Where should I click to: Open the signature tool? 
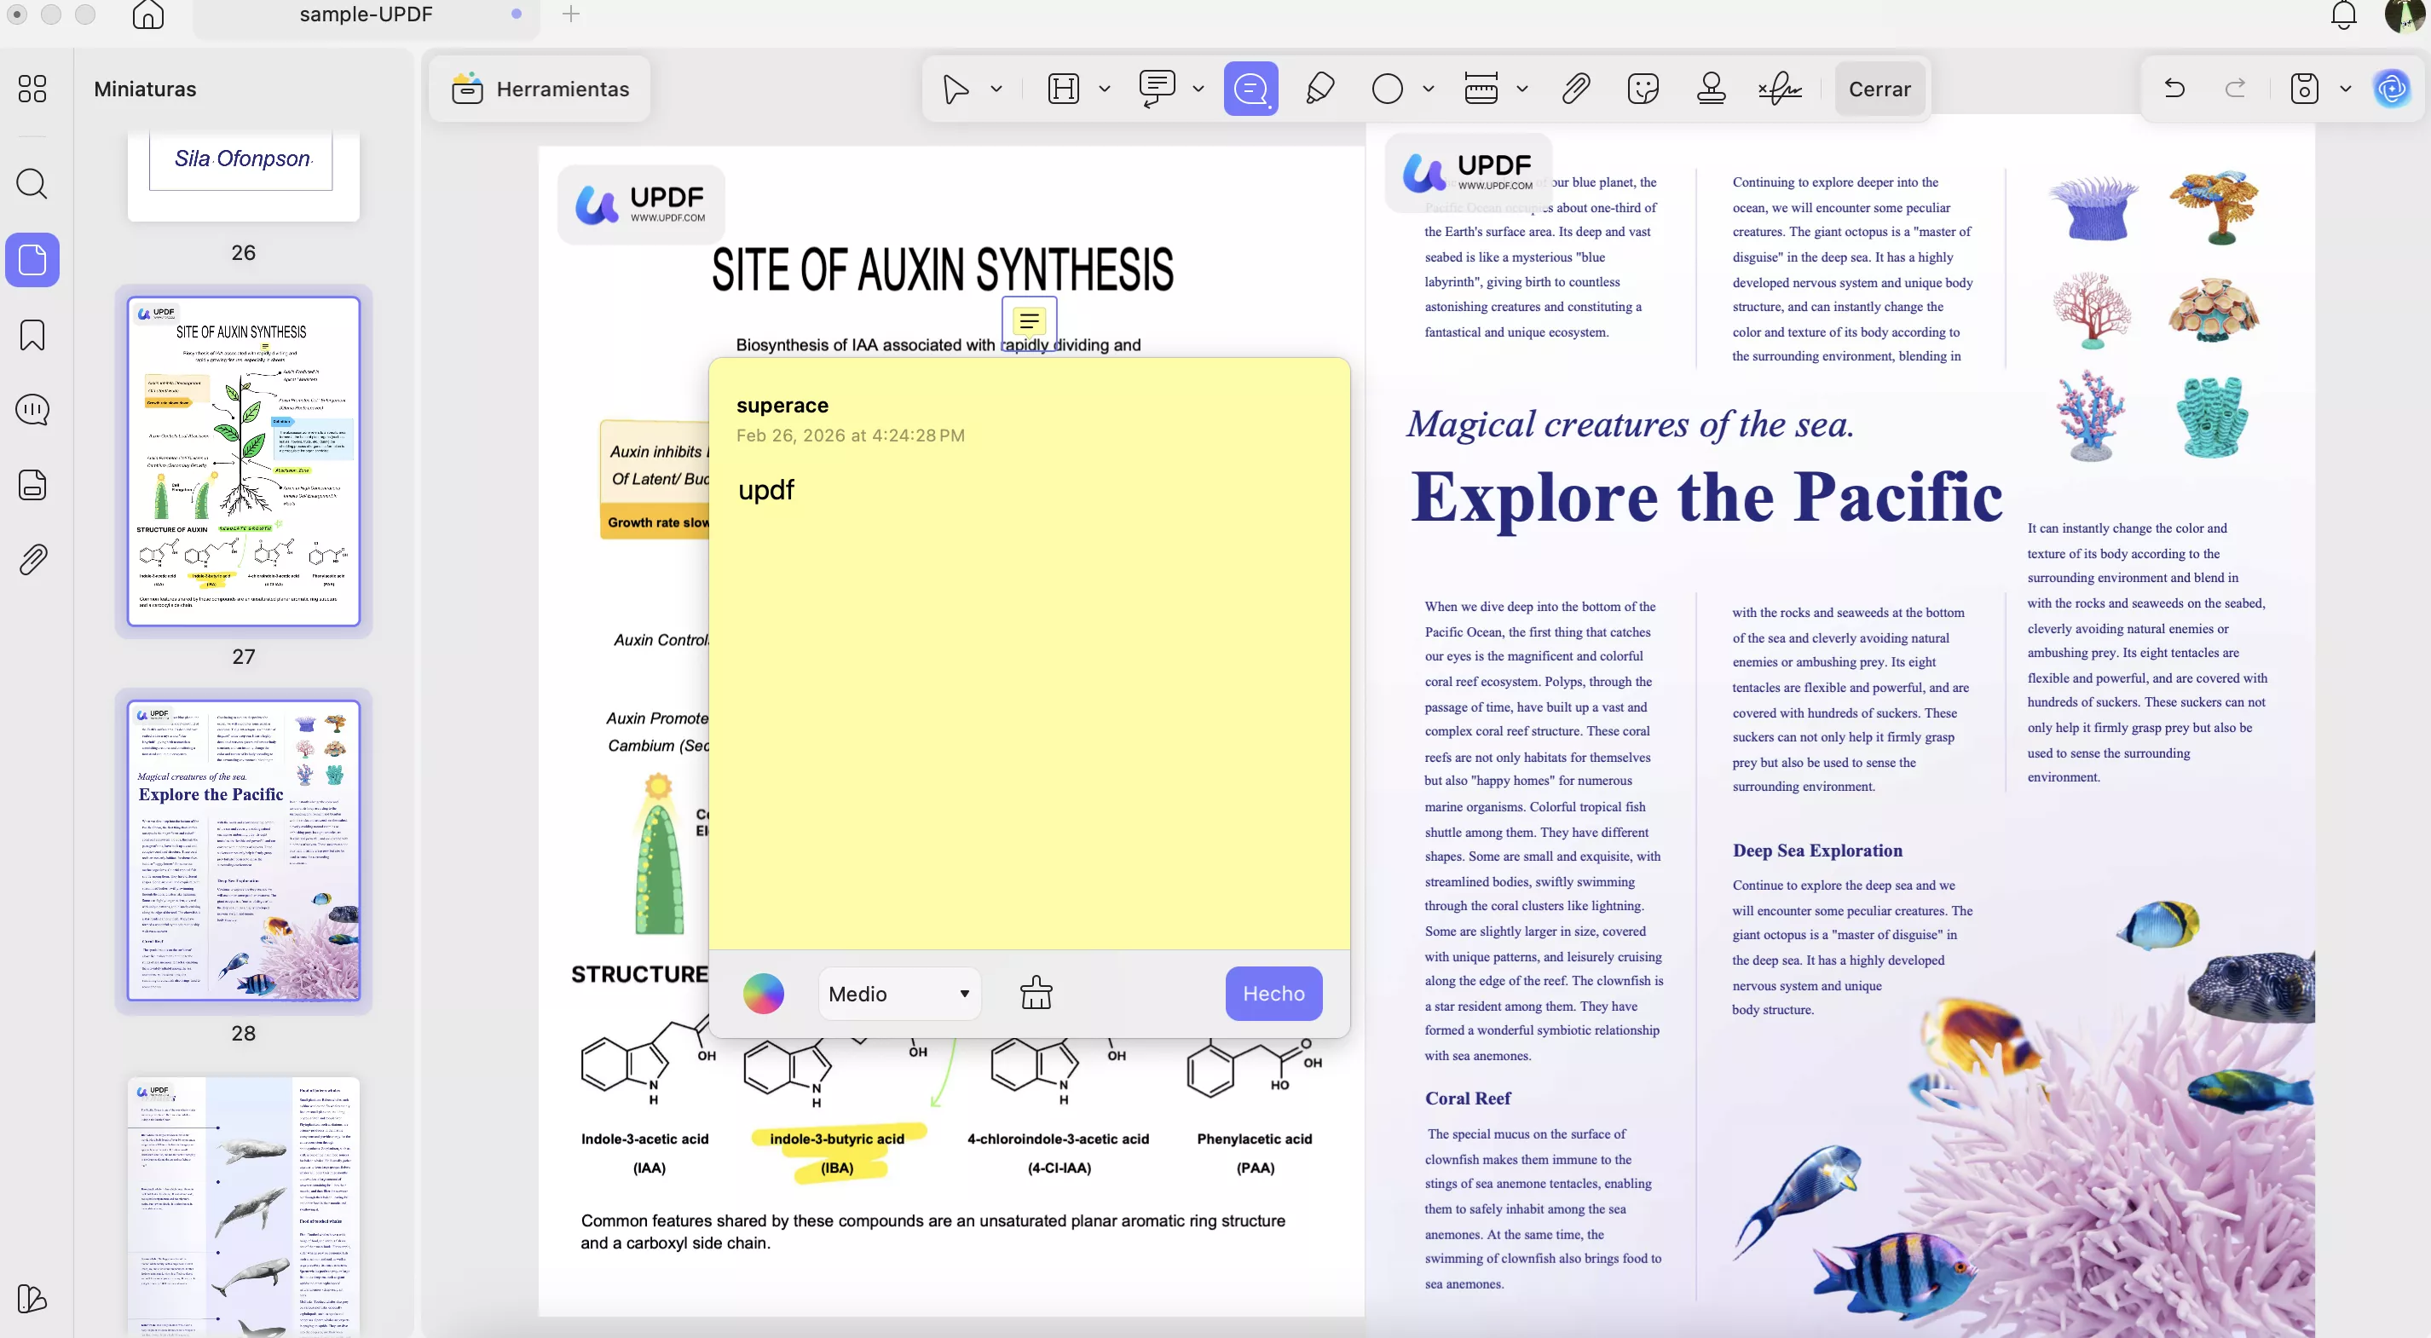point(1780,89)
